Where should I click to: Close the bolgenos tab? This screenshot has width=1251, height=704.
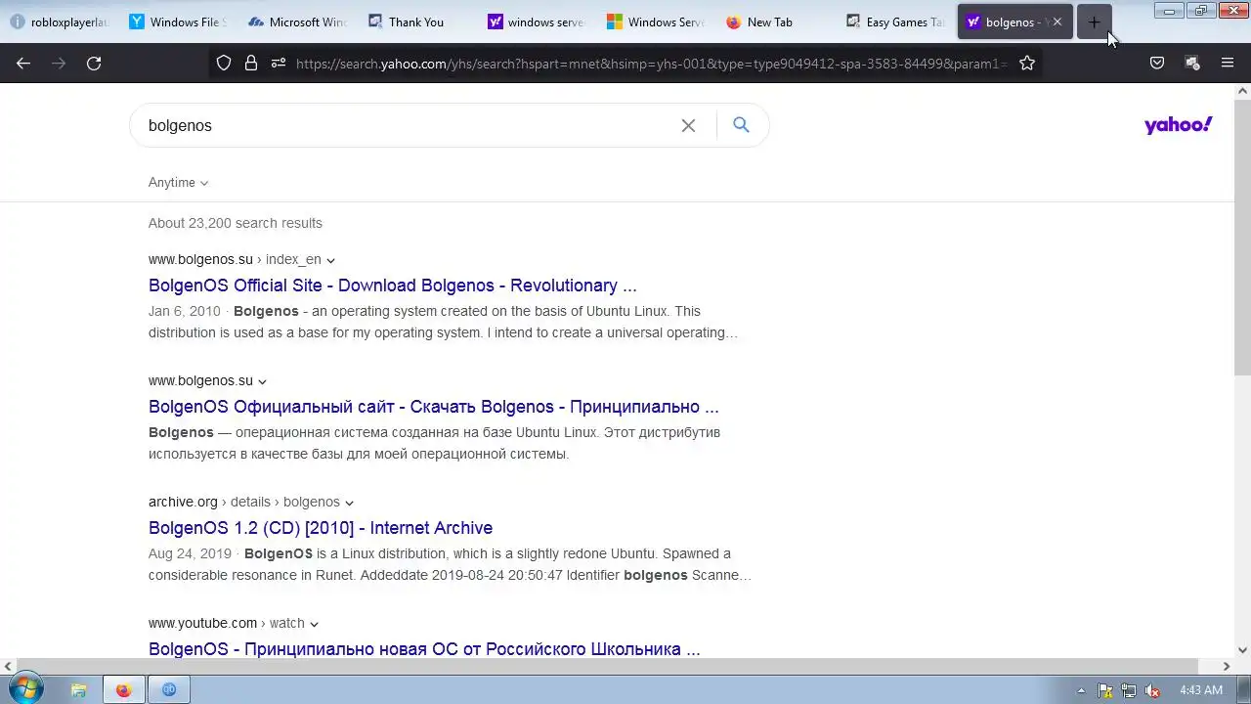point(1057,22)
